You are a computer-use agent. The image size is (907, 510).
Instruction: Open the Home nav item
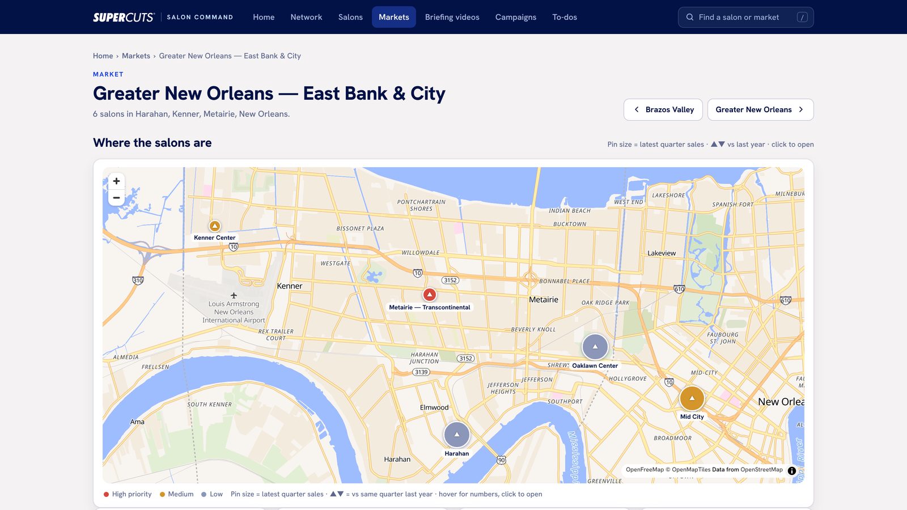pyautogui.click(x=264, y=17)
